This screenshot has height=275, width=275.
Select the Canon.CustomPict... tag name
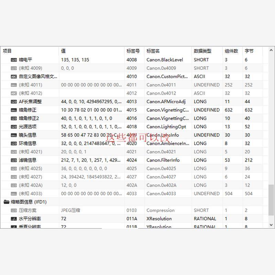pos(167,76)
